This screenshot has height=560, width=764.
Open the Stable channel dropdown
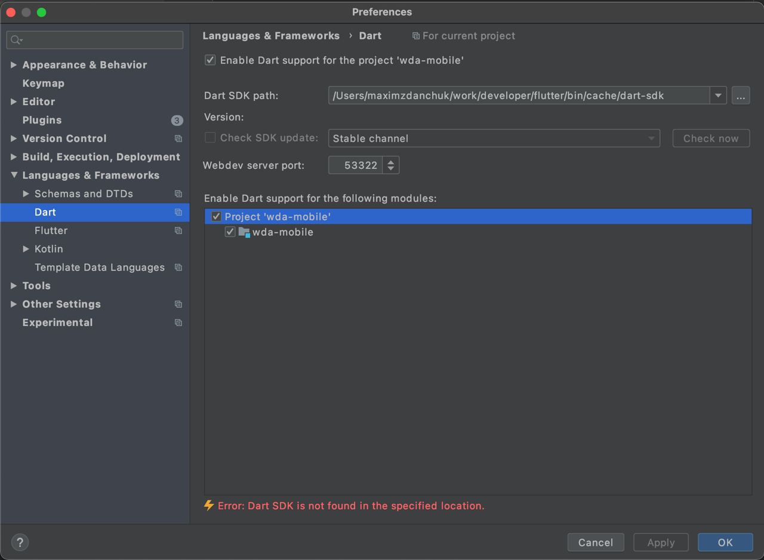[494, 139]
